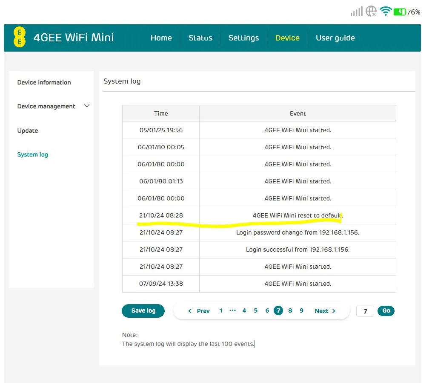
Task: Open the Settings tab
Action: coord(243,38)
